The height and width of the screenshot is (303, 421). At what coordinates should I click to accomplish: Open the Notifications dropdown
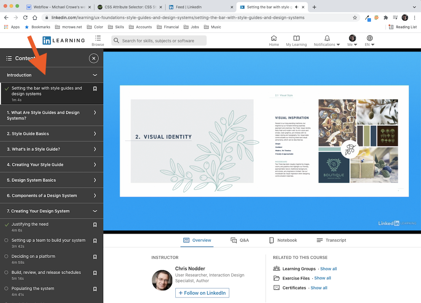(x=327, y=41)
